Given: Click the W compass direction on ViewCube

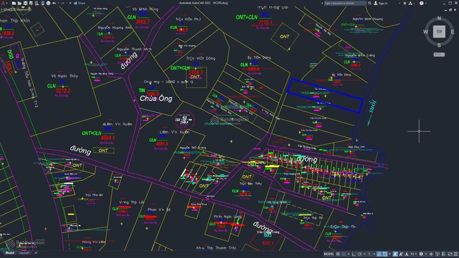Looking at the screenshot, I should coord(426,32).
